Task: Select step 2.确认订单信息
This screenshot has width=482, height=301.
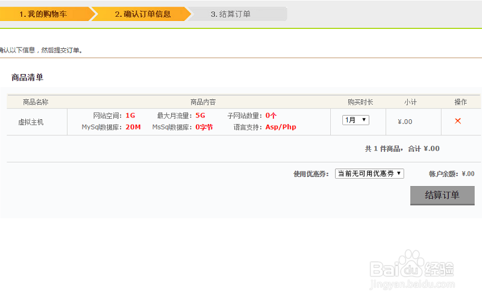Action: pyautogui.click(x=143, y=14)
